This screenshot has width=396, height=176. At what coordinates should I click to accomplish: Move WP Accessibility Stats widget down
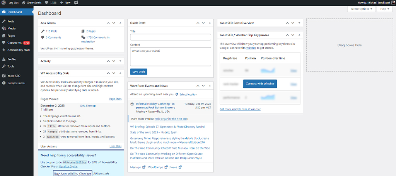click(x=114, y=73)
